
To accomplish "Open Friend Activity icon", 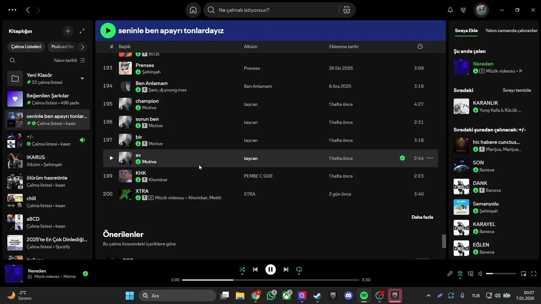I will point(464,10).
